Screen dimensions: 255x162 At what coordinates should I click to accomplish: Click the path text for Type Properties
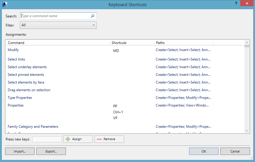point(183,98)
